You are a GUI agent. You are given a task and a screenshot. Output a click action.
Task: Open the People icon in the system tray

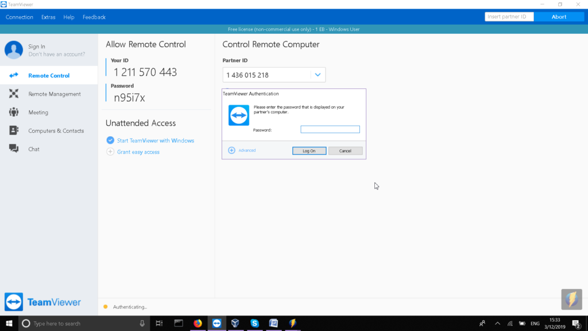coord(482,323)
